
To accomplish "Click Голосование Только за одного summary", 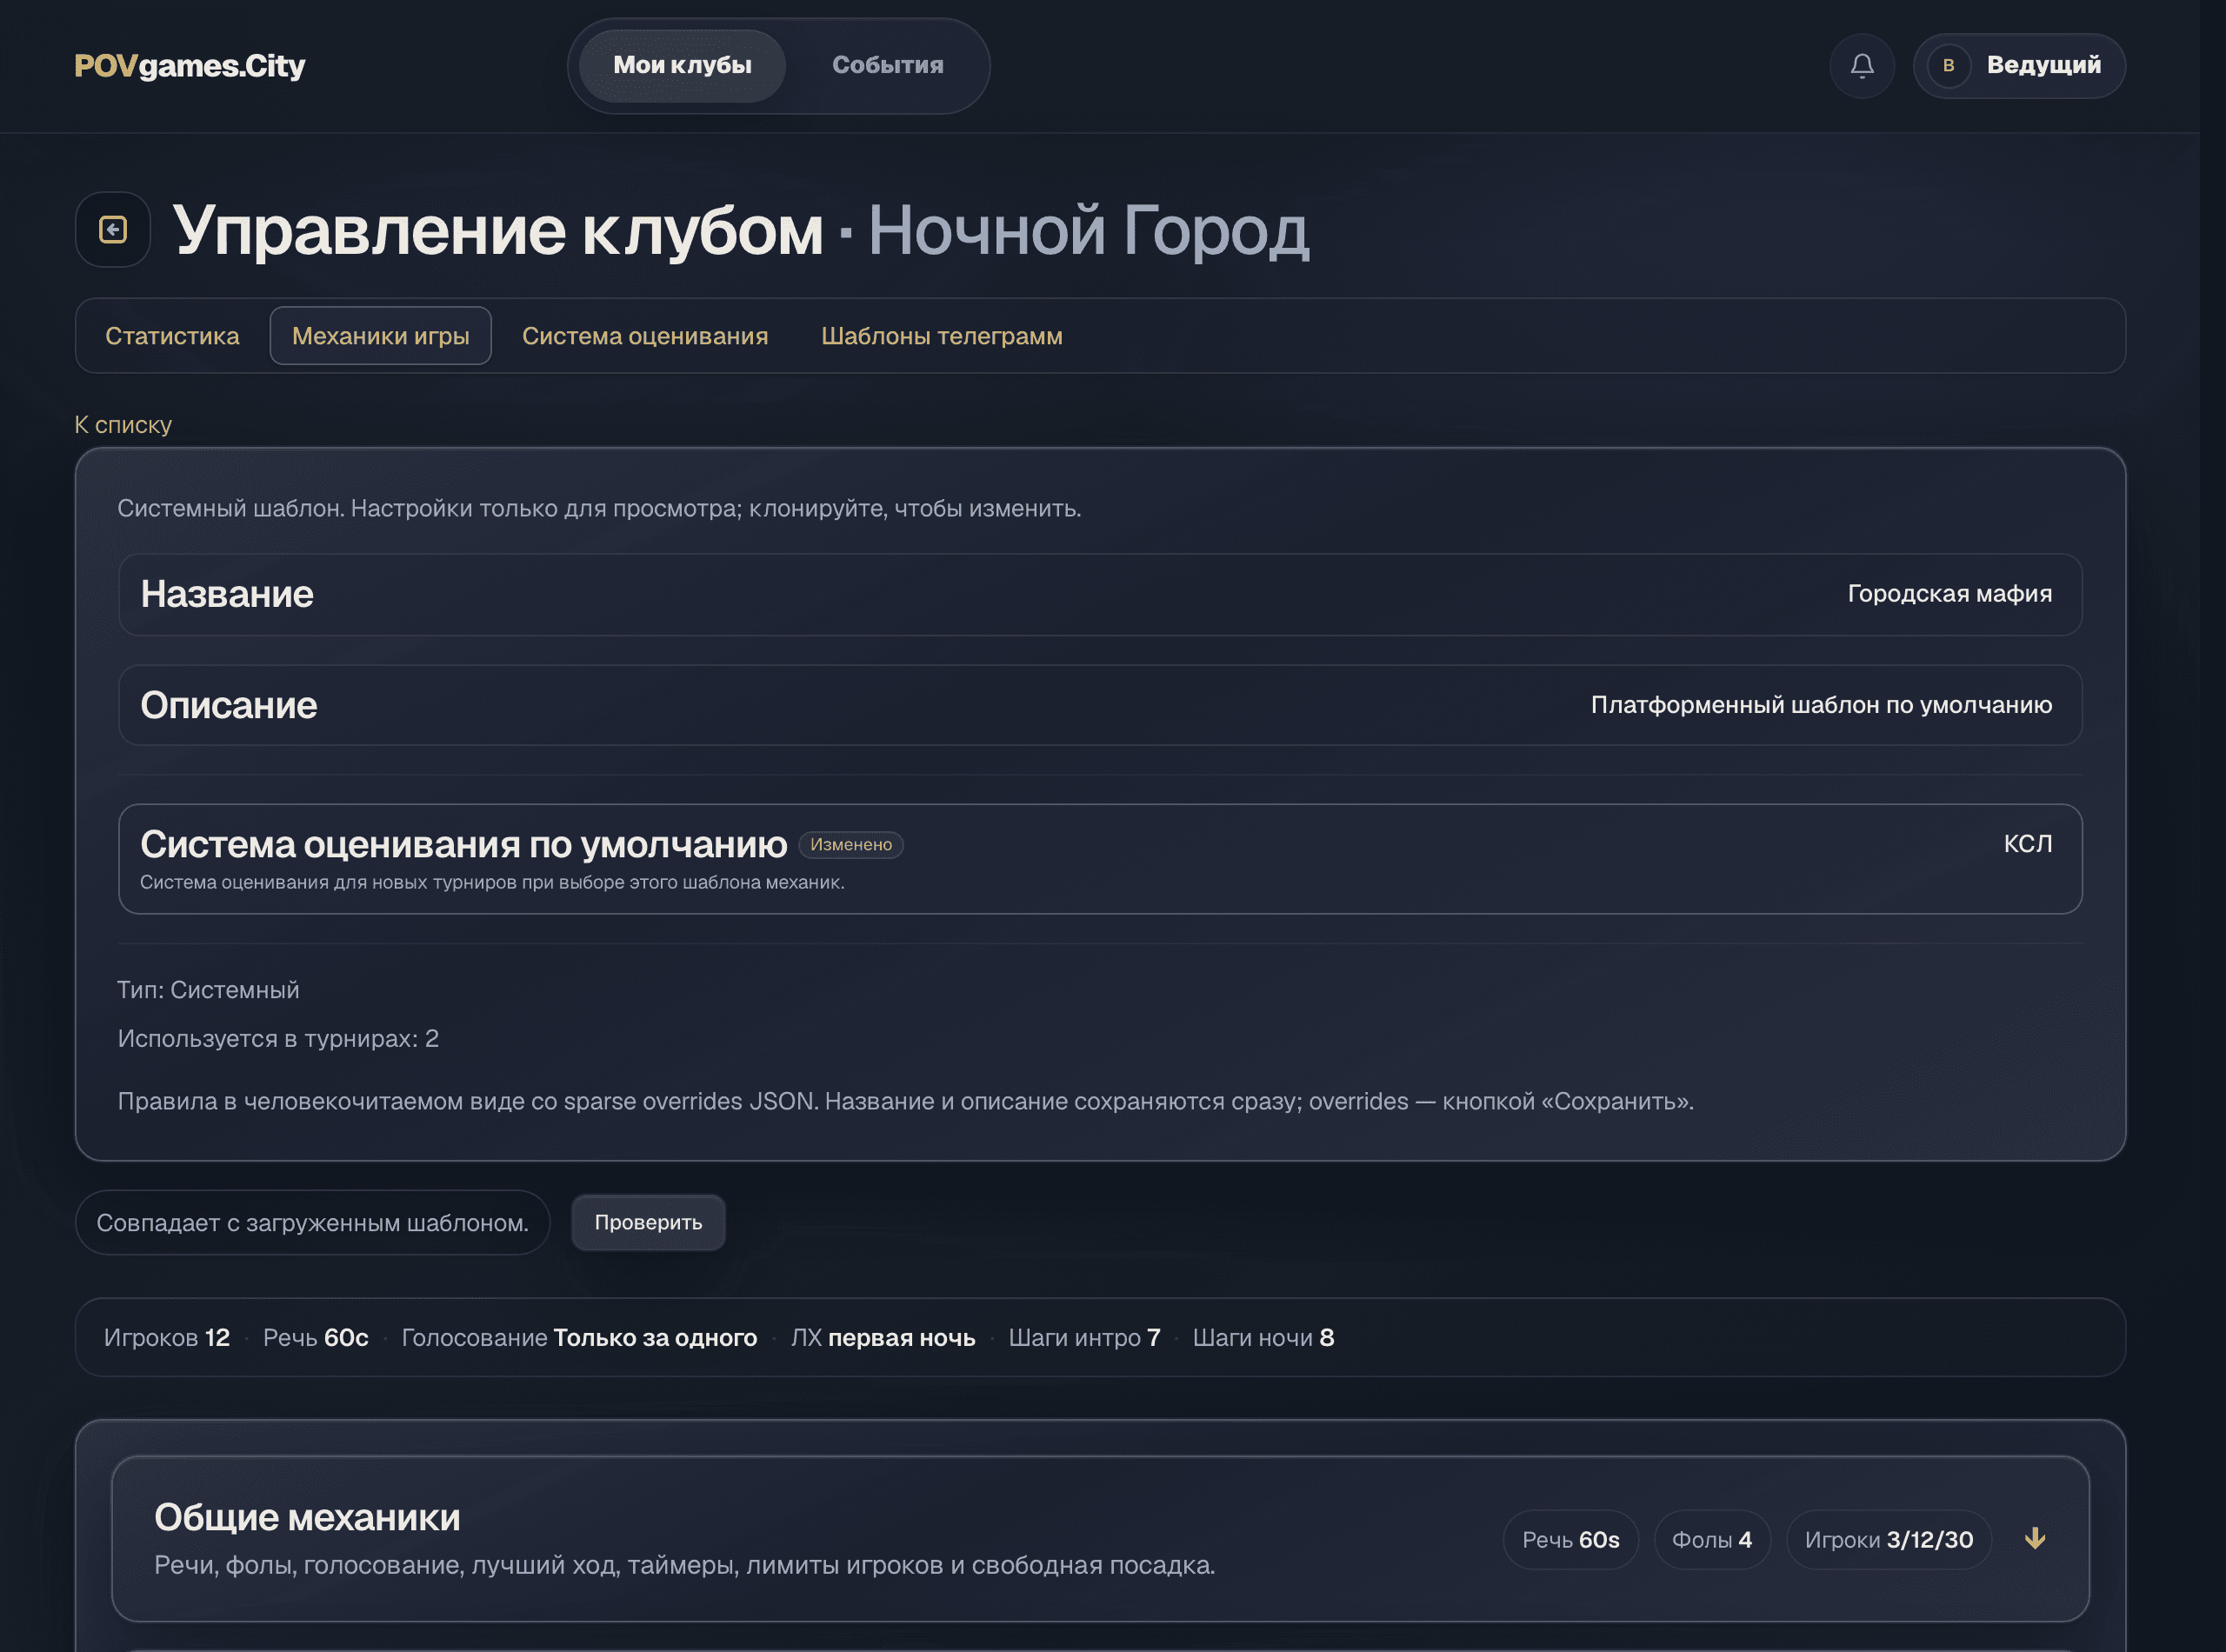I will (x=579, y=1338).
